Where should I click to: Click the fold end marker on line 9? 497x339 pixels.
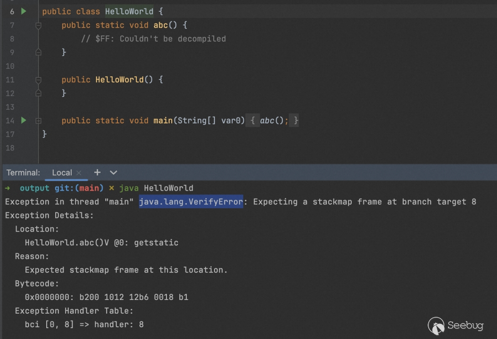click(38, 52)
